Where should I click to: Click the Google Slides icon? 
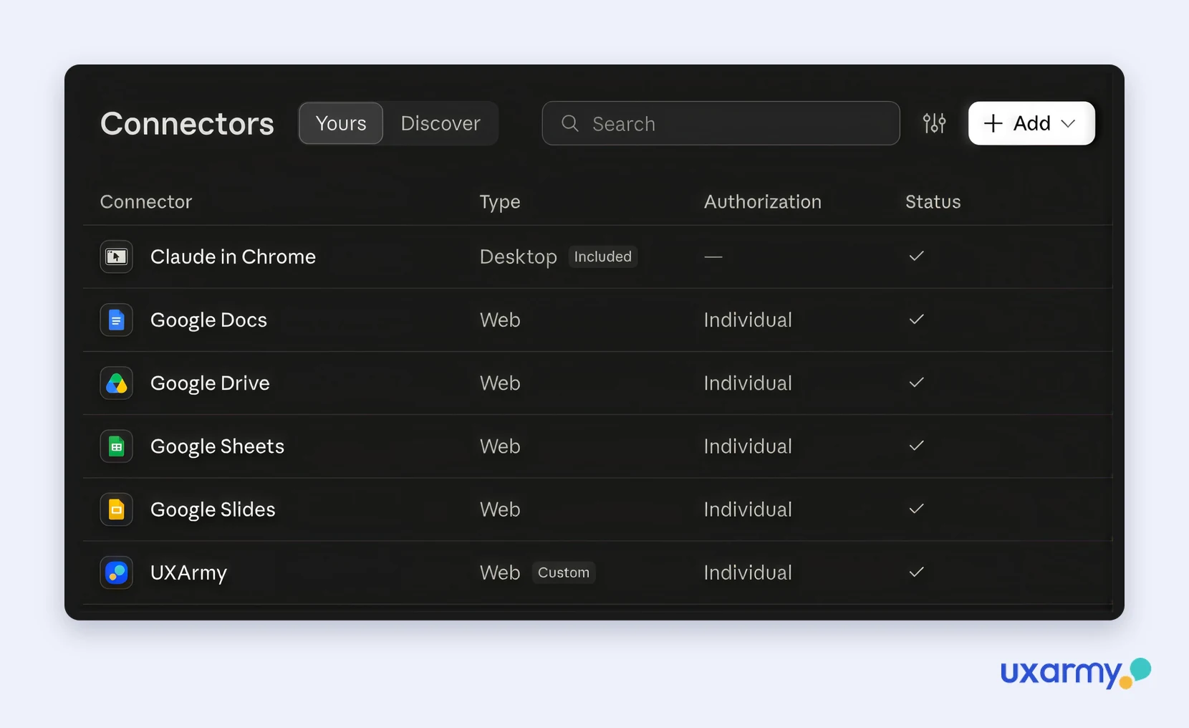pos(116,509)
